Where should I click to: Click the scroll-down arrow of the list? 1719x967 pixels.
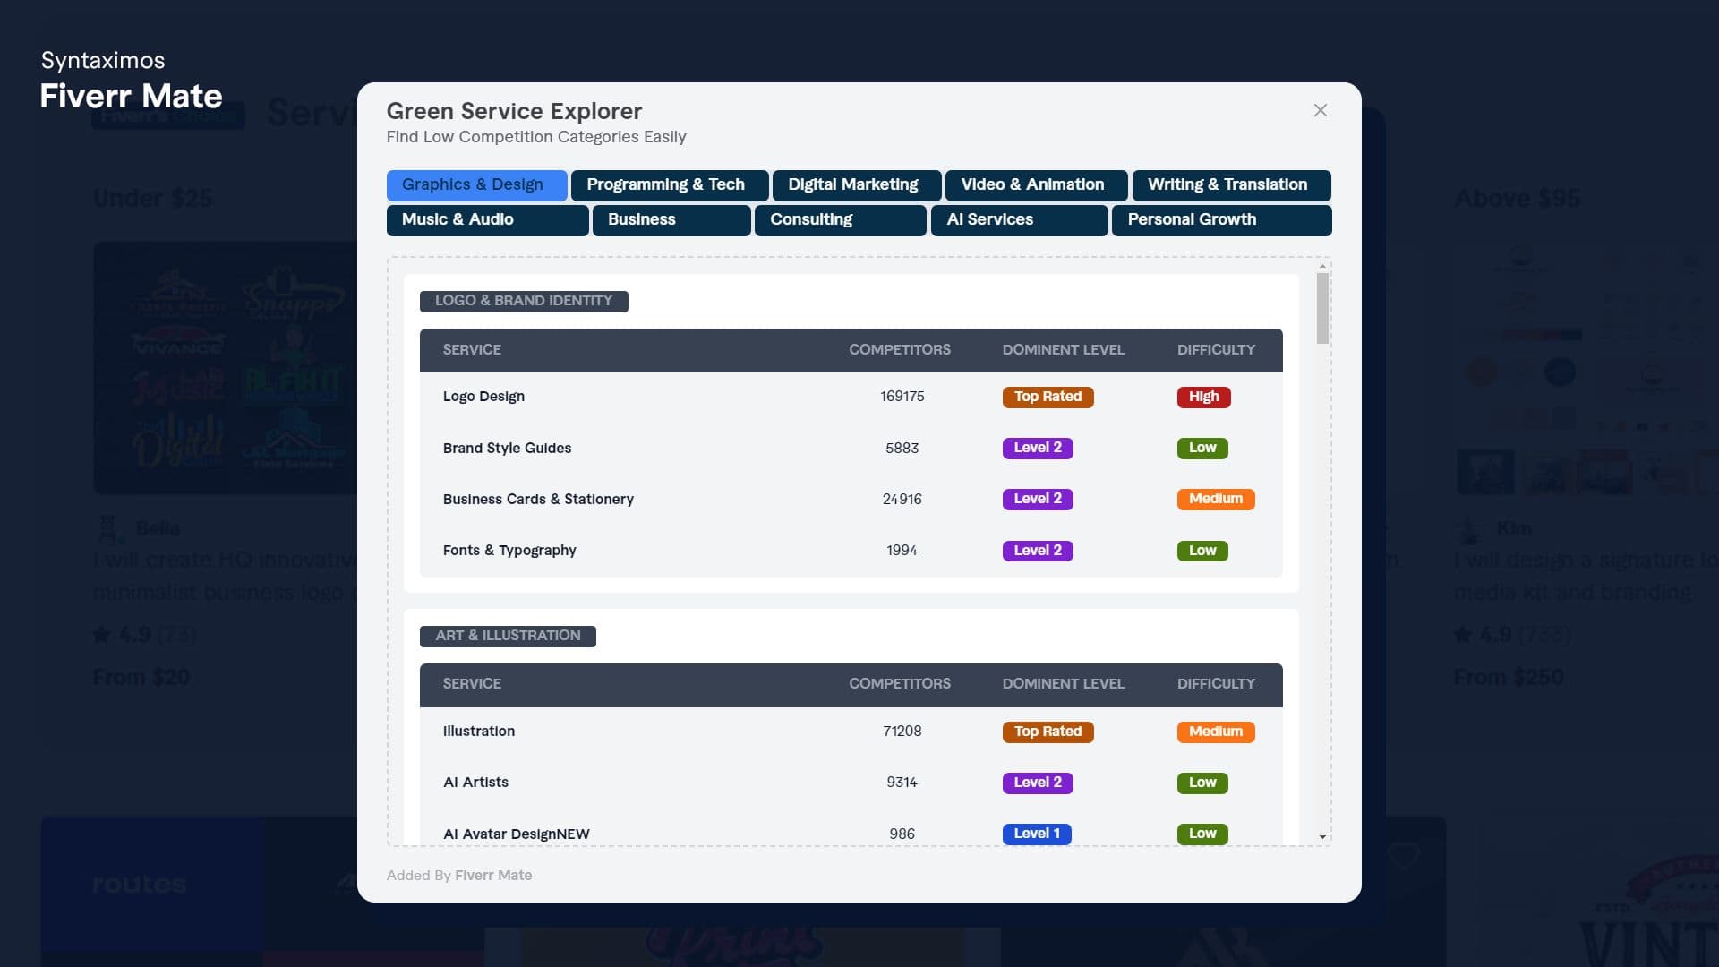tap(1322, 837)
